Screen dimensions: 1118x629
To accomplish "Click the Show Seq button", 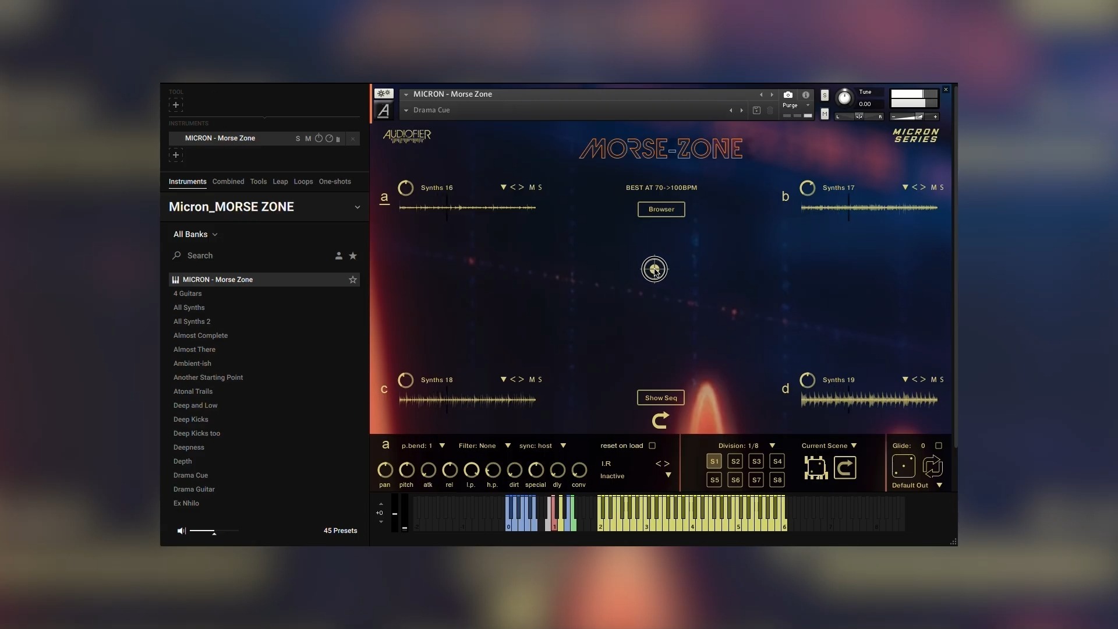I will pos(661,398).
